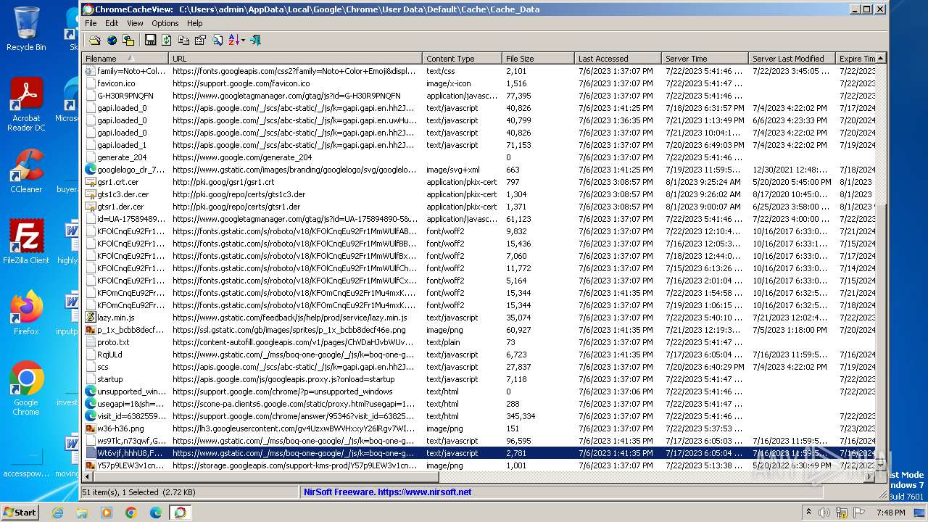Select the proto.txt row
928x522 pixels.
478,342
